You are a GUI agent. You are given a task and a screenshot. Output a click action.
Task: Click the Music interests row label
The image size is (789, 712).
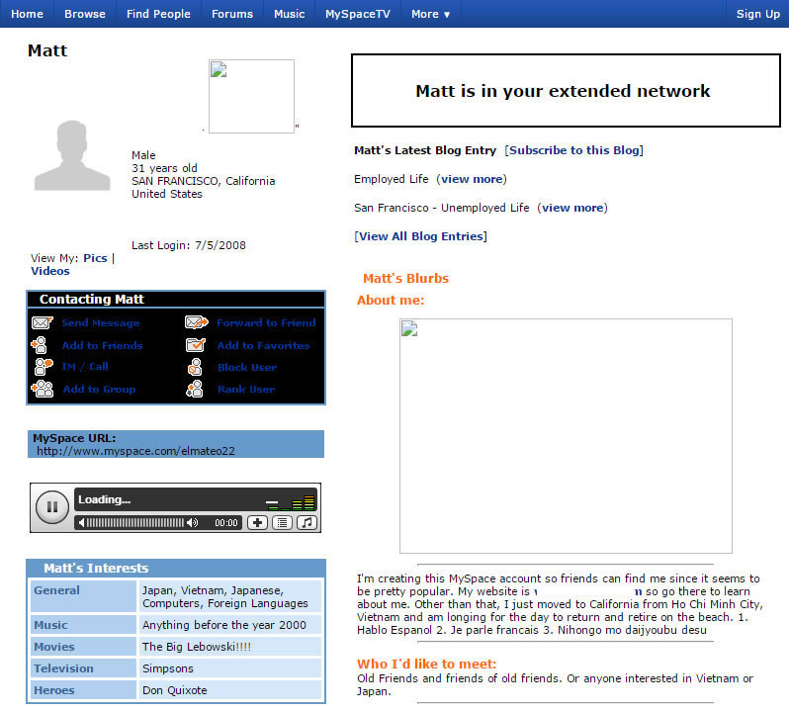[50, 625]
